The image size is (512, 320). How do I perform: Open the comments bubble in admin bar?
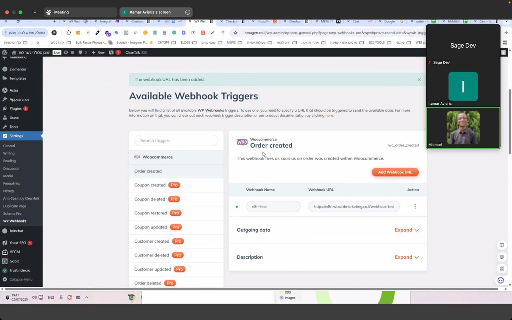point(83,52)
